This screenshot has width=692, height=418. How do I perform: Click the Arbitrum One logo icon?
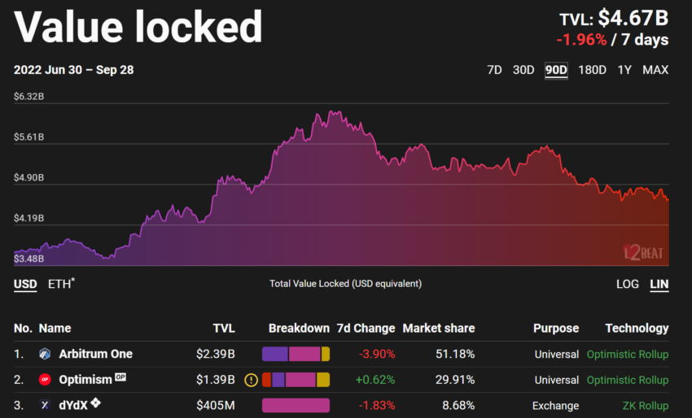tap(45, 354)
